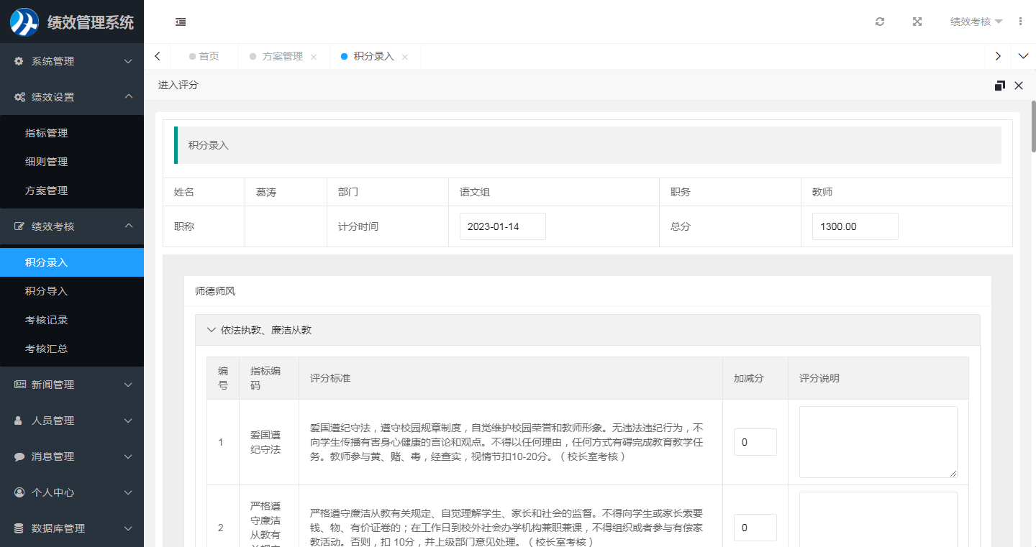This screenshot has height=547, width=1036.
Task: Toggle fullscreen mode icon
Action: 917,22
